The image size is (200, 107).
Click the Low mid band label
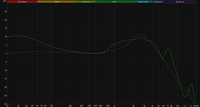pyautogui.click(x=86, y=2)
